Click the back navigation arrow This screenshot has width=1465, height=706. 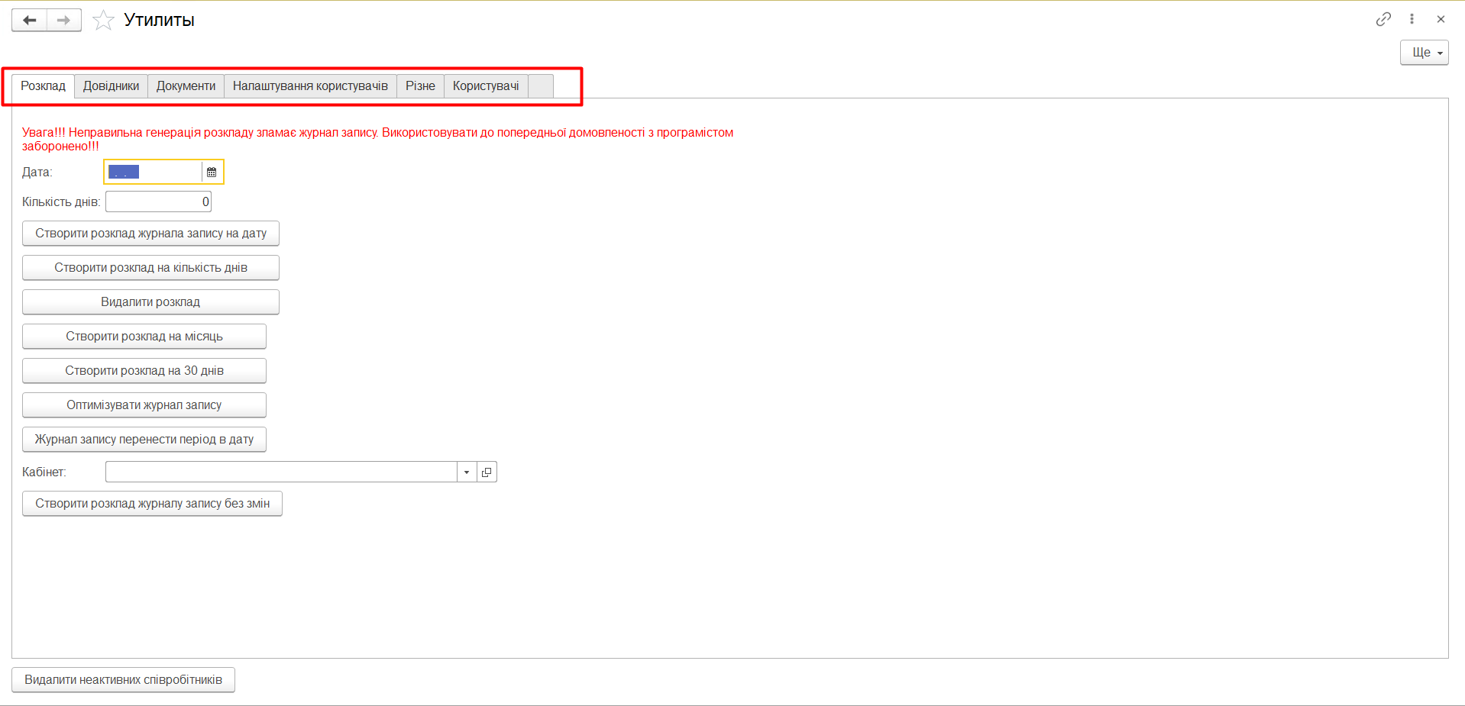[30, 21]
